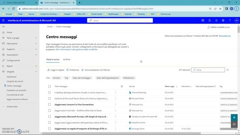The image size is (240, 135).
Task: Click Sincronizza ora link
Action: coord(225,36)
